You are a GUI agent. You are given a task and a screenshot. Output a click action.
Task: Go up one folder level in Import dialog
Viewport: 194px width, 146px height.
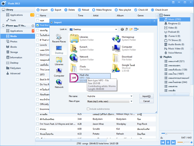[126, 29]
